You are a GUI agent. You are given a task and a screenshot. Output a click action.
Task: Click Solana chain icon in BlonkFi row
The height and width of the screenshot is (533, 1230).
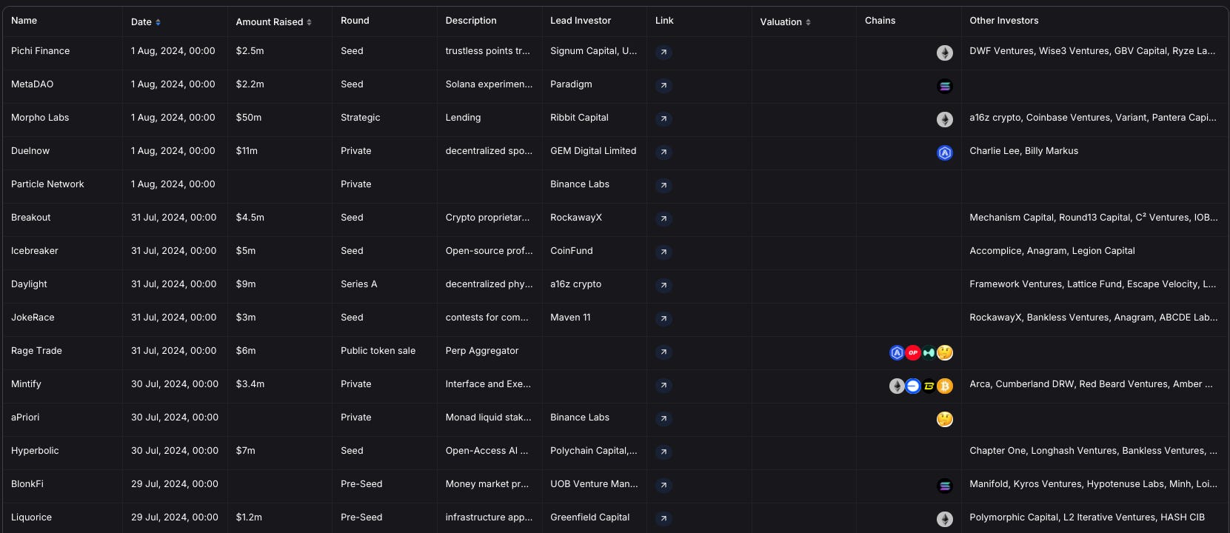(x=945, y=486)
